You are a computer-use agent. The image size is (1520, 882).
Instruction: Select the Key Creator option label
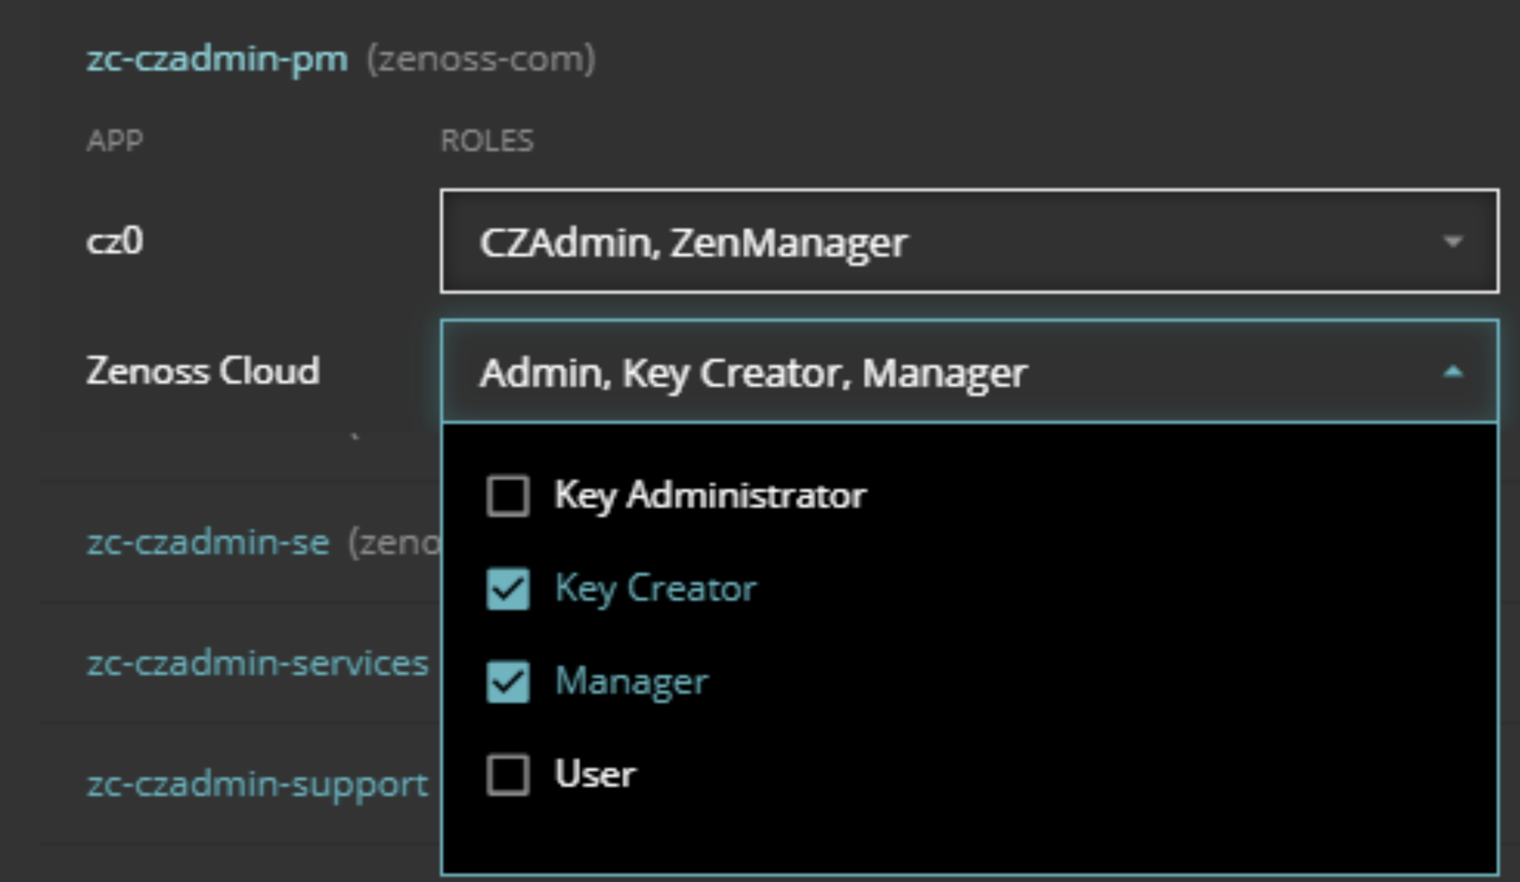(x=655, y=588)
